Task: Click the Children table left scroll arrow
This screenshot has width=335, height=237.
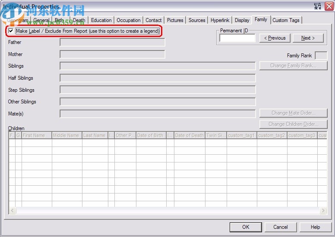Action: [x=13, y=211]
